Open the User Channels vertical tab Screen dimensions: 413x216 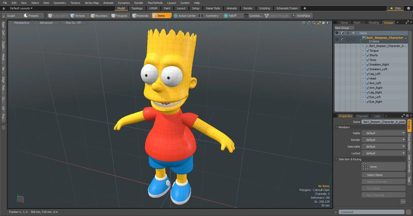click(409, 164)
